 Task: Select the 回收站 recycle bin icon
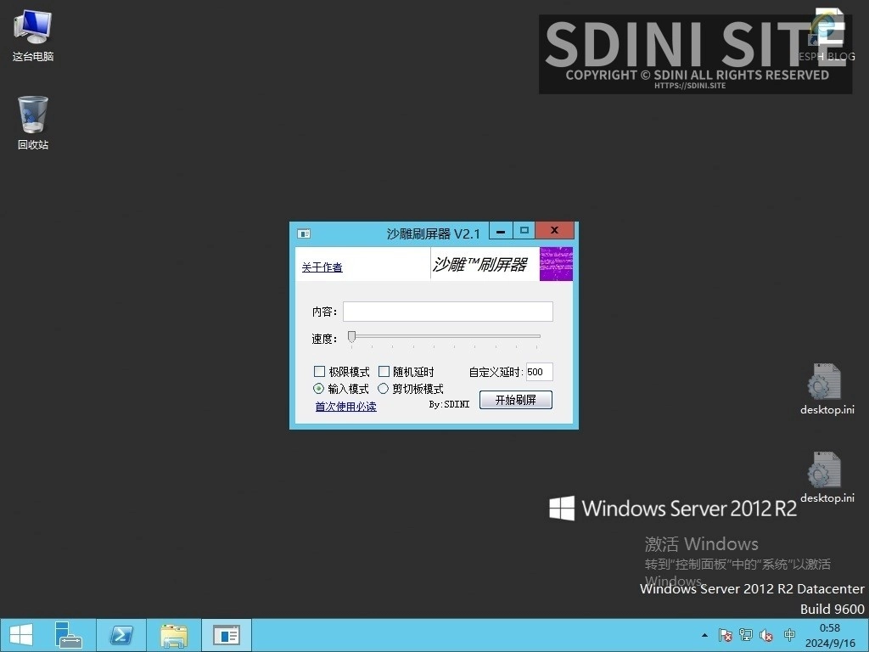pyautogui.click(x=33, y=123)
